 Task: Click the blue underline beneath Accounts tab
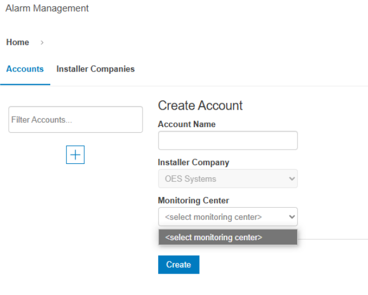(25, 85)
